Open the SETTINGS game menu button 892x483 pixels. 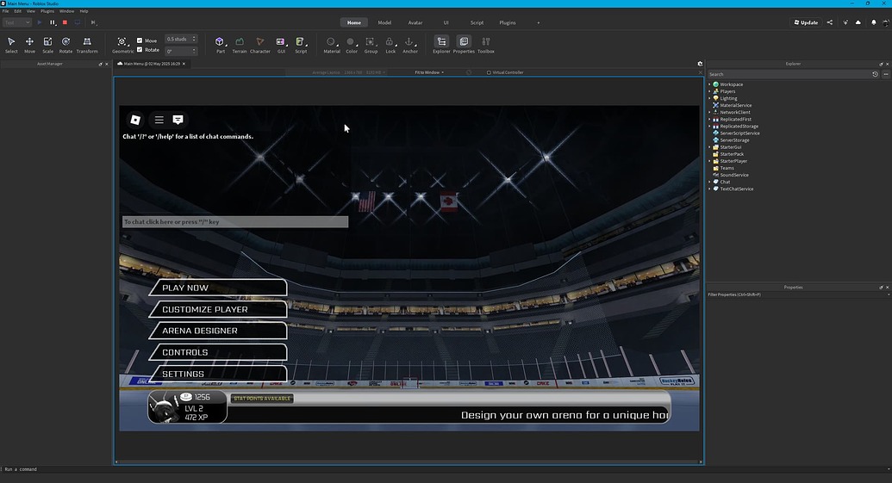click(x=218, y=374)
